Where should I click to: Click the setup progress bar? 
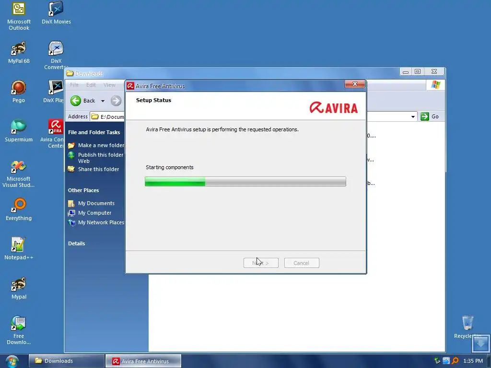(x=245, y=182)
